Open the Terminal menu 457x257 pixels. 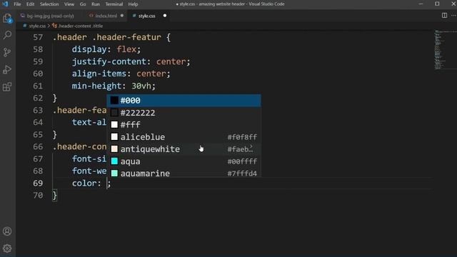click(114, 4)
